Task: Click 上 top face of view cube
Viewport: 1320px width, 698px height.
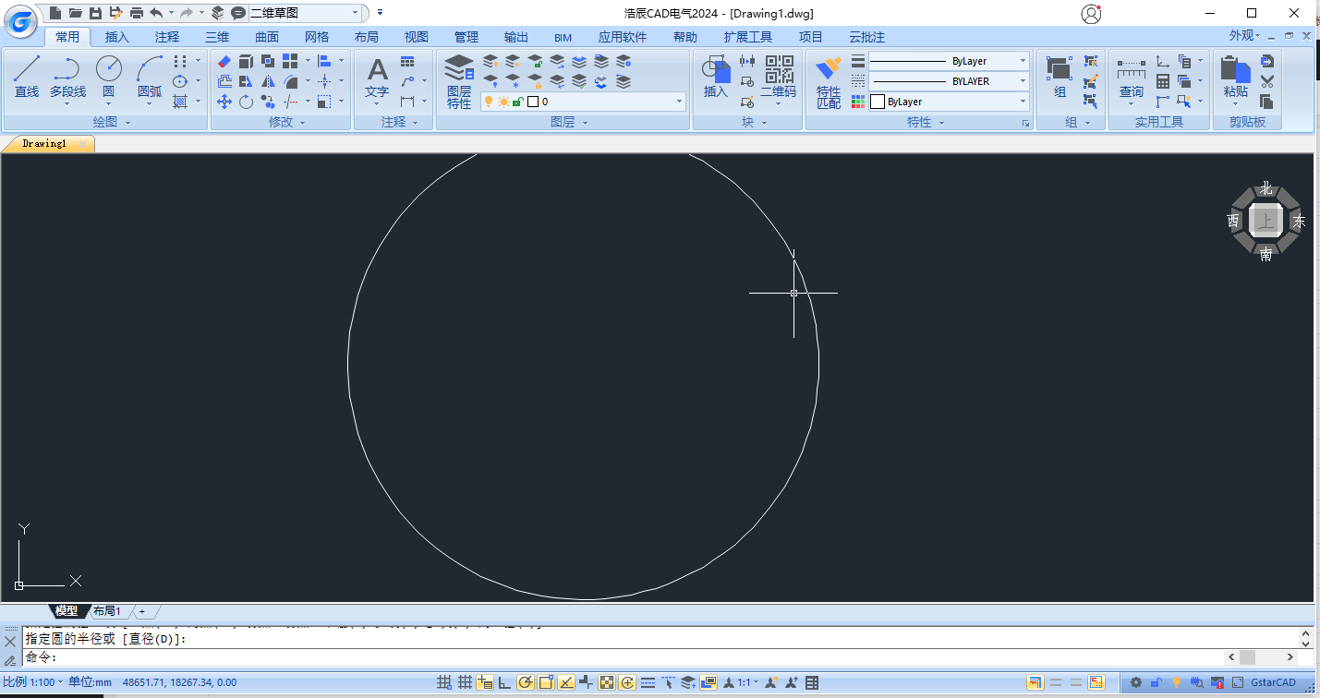Action: coord(1266,221)
